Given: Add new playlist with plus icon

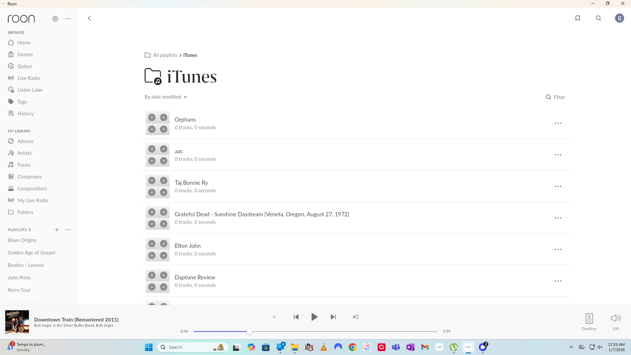Looking at the screenshot, I should [x=57, y=230].
